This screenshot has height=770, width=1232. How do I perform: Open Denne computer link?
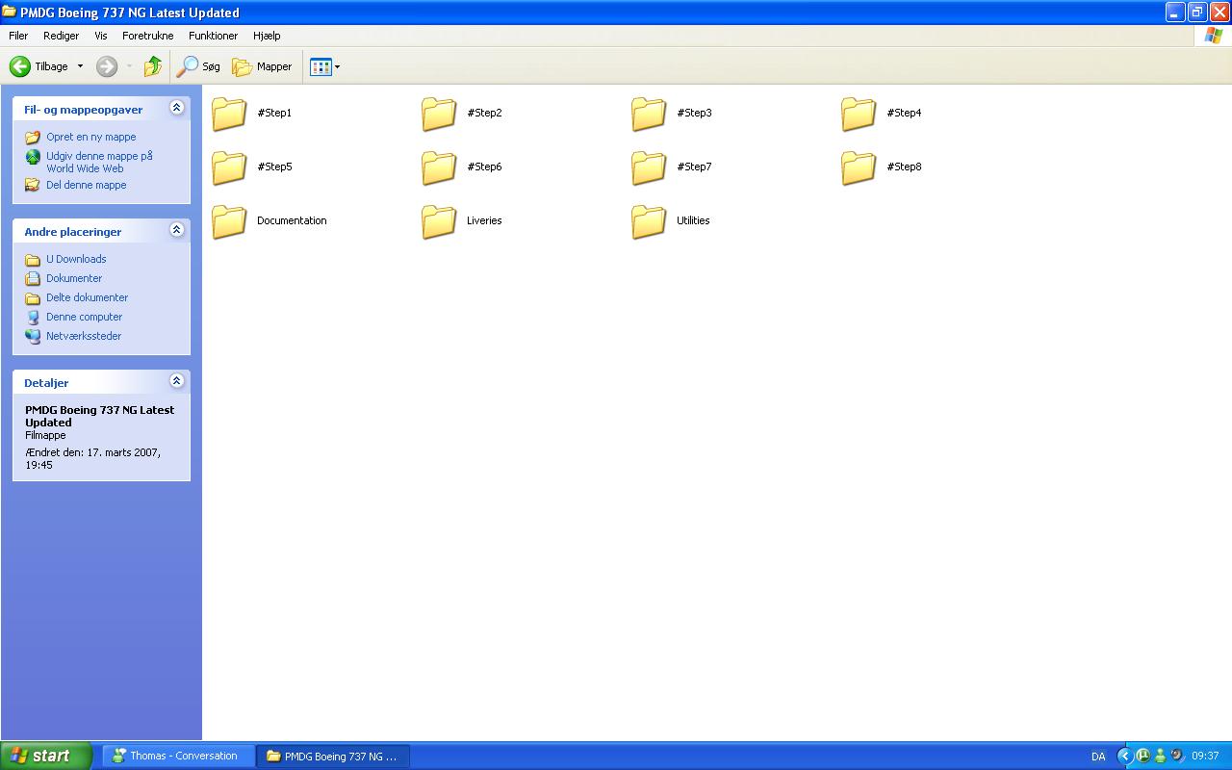pyautogui.click(x=84, y=317)
